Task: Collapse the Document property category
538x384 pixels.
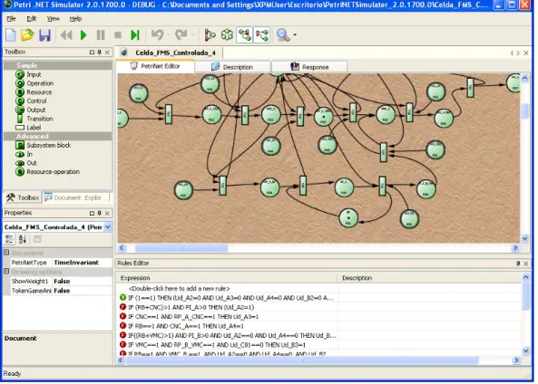Action: click(x=6, y=253)
